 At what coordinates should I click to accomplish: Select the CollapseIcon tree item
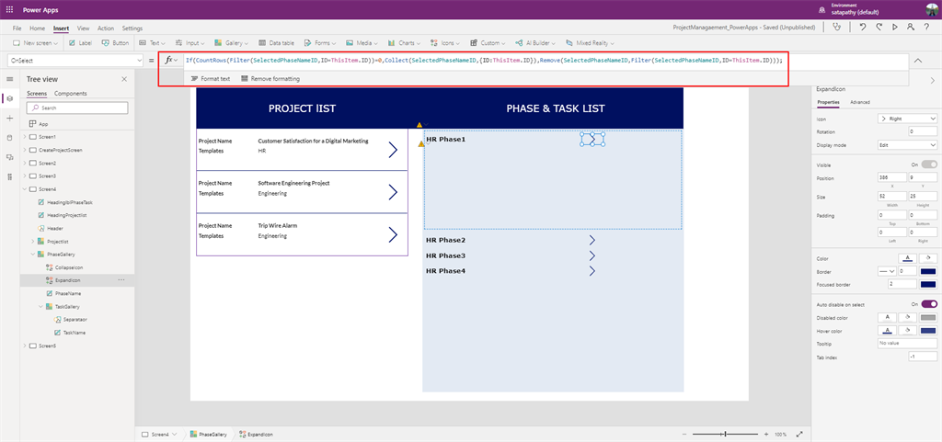pyautogui.click(x=69, y=267)
